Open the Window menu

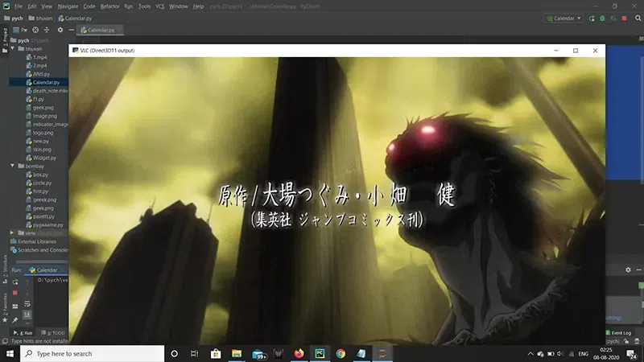click(178, 6)
